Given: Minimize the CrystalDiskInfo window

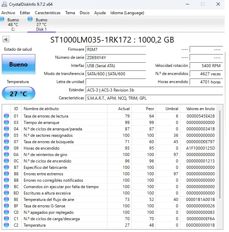Looking at the screenshot, I should pyautogui.click(x=187, y=4).
